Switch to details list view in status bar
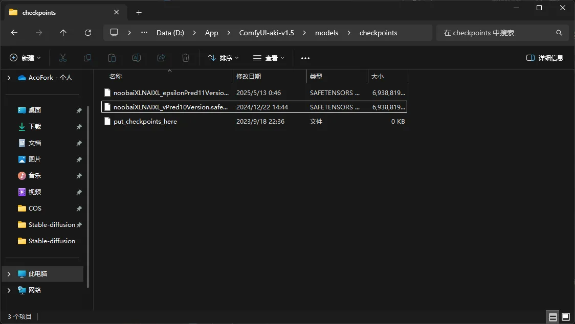Image resolution: width=575 pixels, height=324 pixels. pyautogui.click(x=553, y=317)
